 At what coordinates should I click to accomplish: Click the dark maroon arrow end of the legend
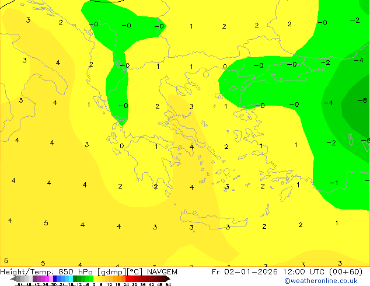click(x=168, y=278)
